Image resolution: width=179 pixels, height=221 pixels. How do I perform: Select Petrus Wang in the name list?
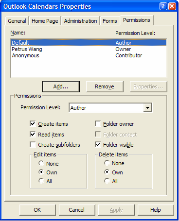point(89,49)
